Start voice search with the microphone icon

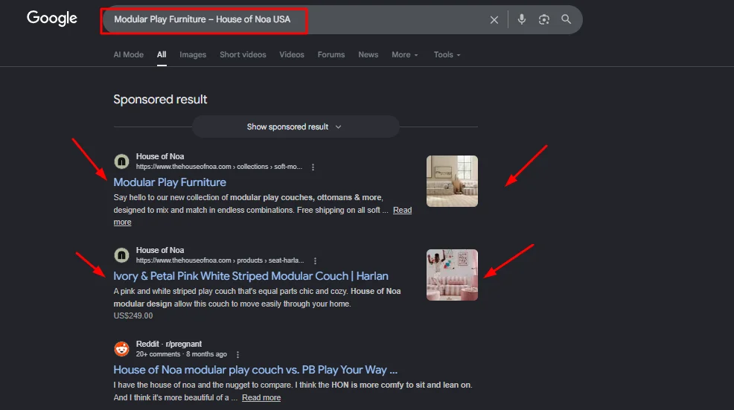[522, 19]
